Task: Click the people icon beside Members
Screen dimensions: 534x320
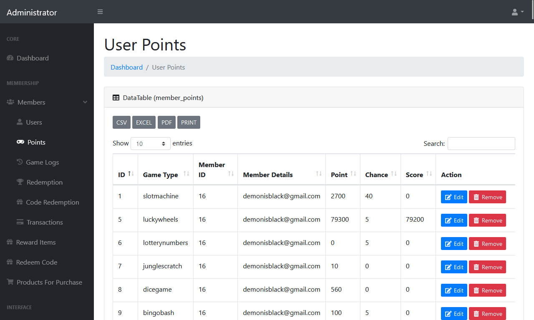Action: [x=9, y=102]
